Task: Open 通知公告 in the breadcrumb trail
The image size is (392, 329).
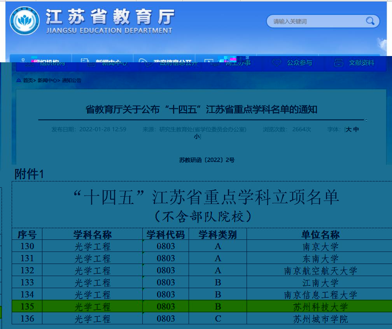Action: pyautogui.click(x=72, y=80)
